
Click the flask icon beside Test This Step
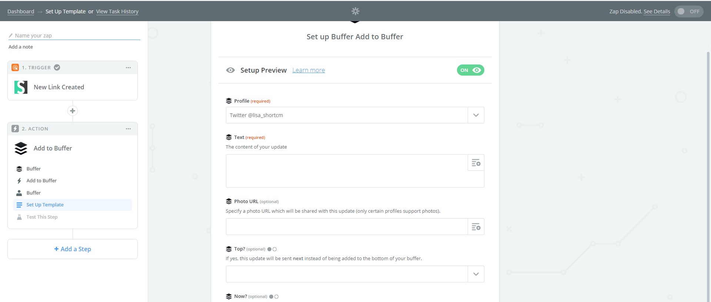tap(19, 217)
